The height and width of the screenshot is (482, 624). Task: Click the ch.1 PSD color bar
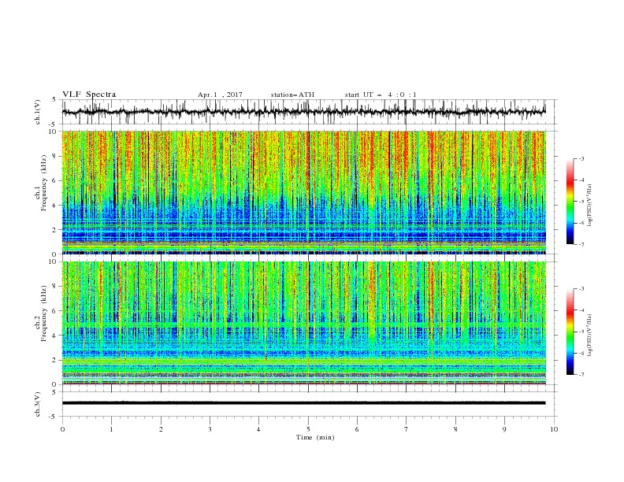570,202
